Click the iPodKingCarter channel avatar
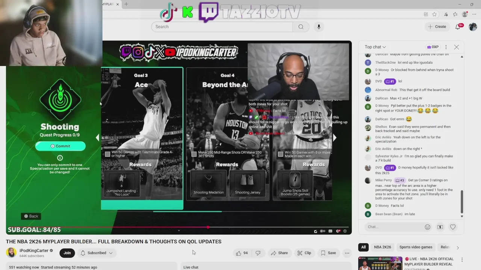This screenshot has height=270, width=481. coord(11,253)
